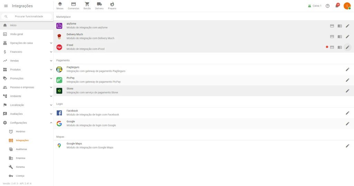354x186 pixels.
Task: Toggle the hamburger menu sidebar
Action: point(6,6)
